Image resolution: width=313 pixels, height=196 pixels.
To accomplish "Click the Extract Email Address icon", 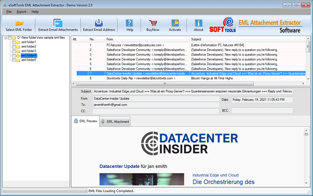I will click(x=99, y=23).
